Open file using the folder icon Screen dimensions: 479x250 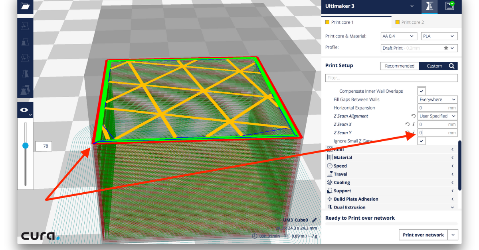[25, 6]
